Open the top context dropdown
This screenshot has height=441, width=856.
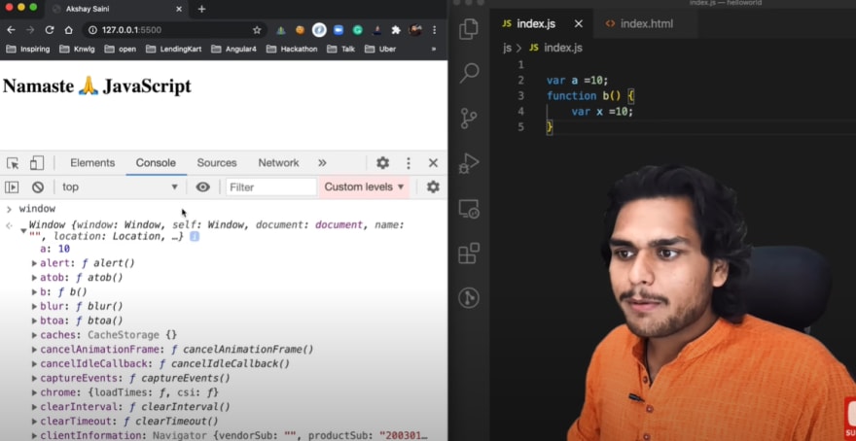120,187
